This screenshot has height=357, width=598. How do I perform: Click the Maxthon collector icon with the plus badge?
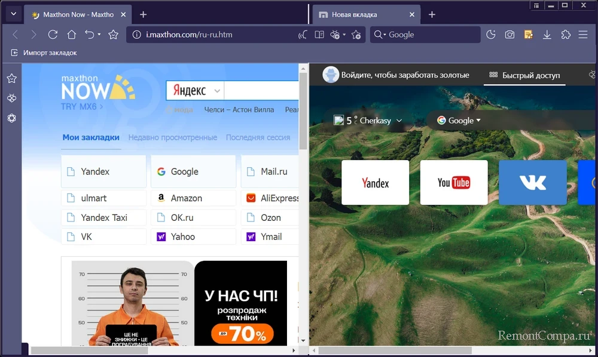pyautogui.click(x=335, y=35)
